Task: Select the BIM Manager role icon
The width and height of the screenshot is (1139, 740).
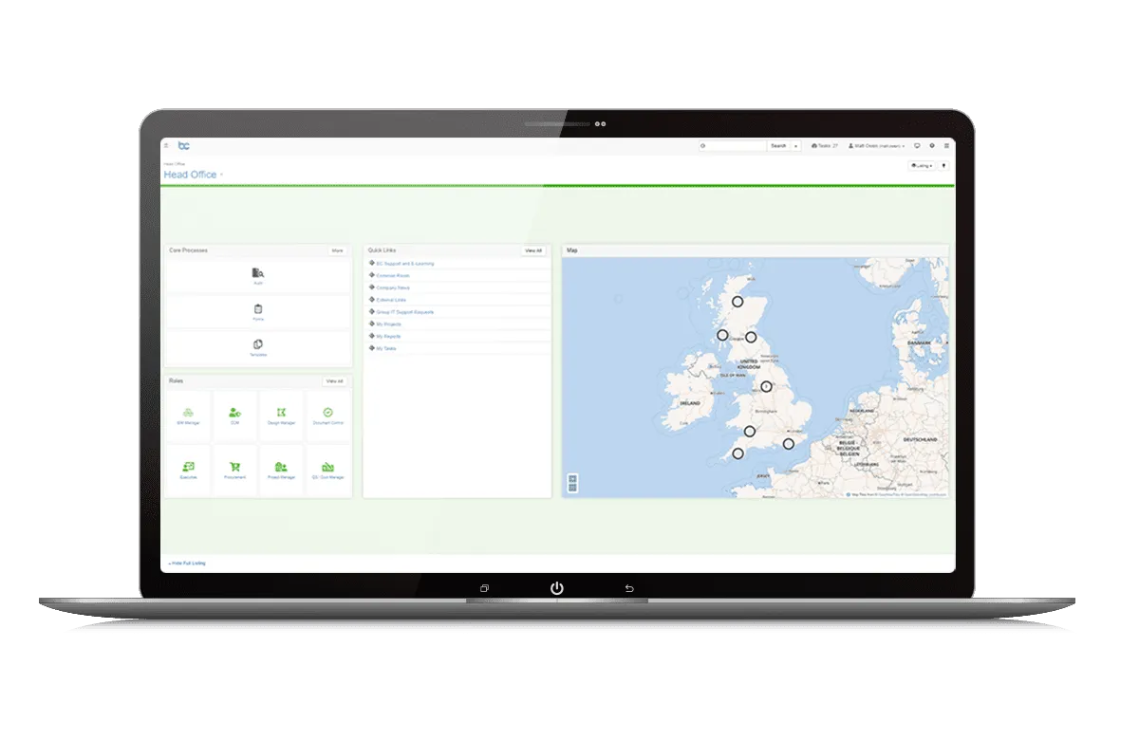Action: (188, 414)
